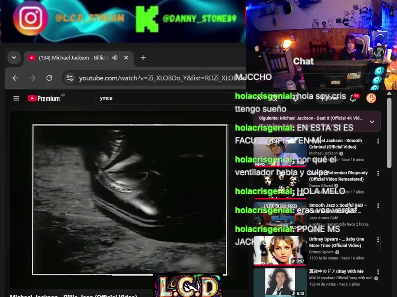The height and width of the screenshot is (297, 397).
Task: Go to YouTube Premium home logo
Action: (43, 98)
